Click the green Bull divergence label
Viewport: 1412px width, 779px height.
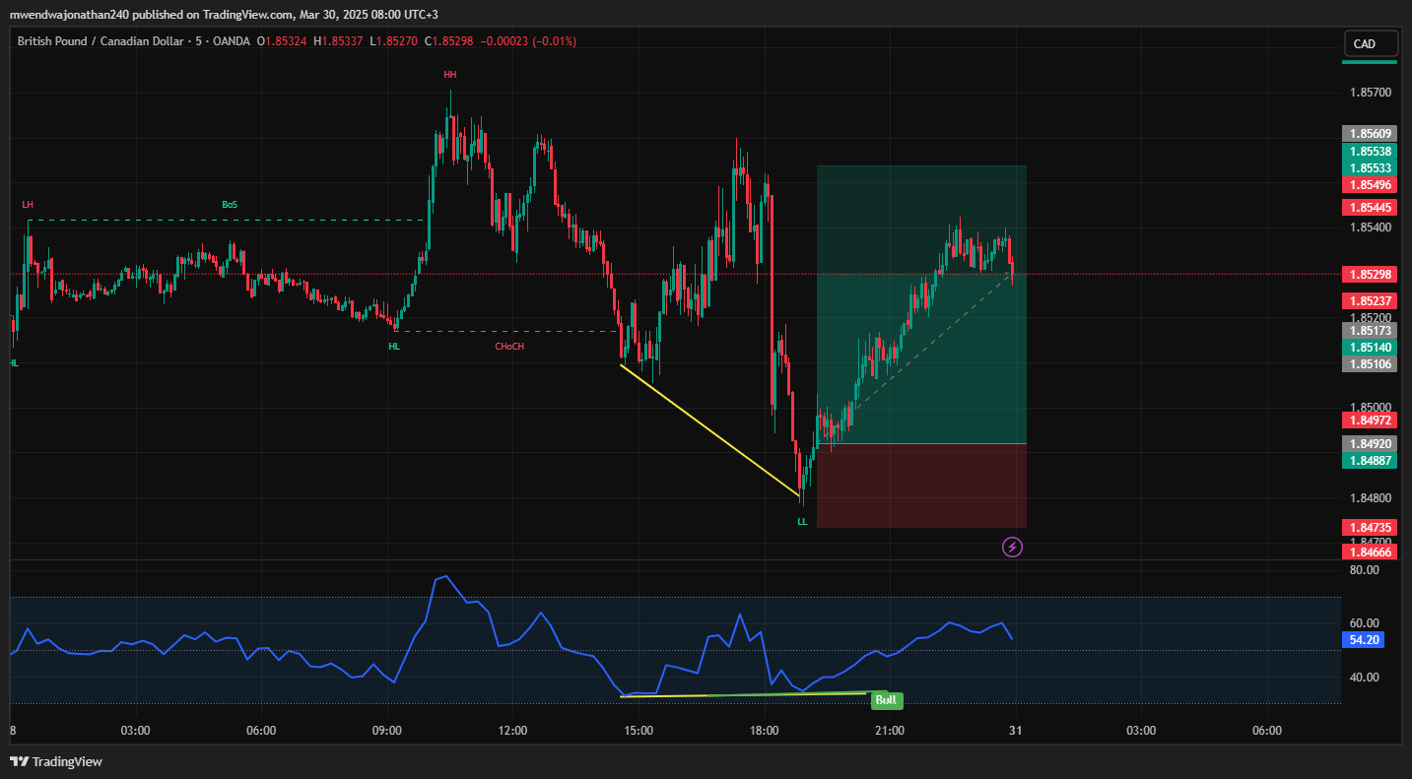[x=886, y=700]
